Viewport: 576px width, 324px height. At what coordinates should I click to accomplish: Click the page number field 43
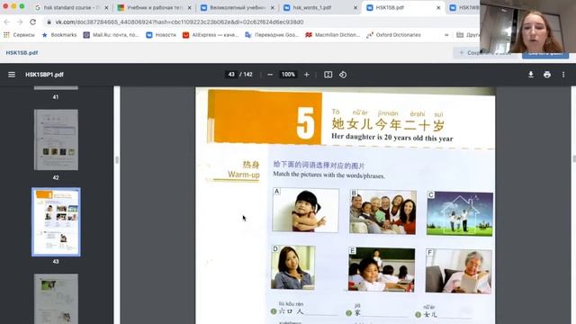231,75
